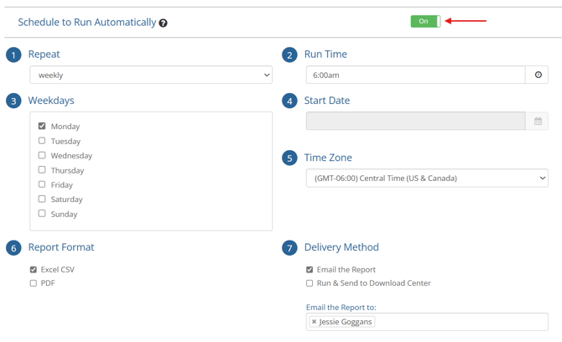The width and height of the screenshot is (562, 342).
Task: Enable Run & Send to Download Center
Action: (310, 283)
